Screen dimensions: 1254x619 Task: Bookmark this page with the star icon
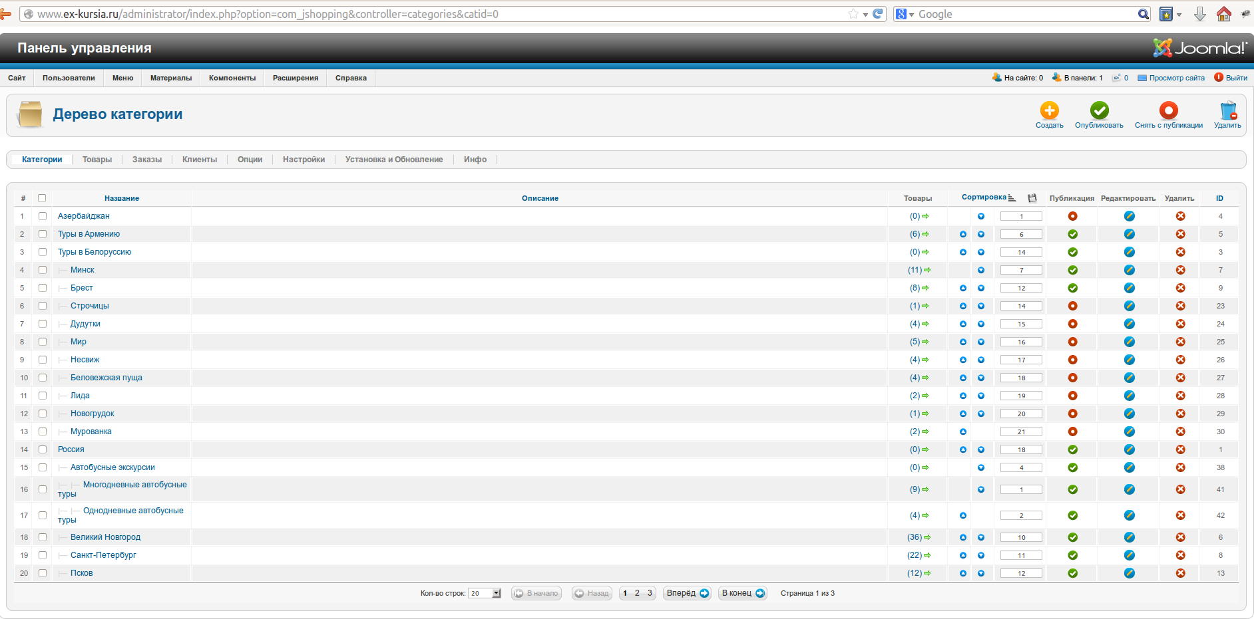pos(853,14)
